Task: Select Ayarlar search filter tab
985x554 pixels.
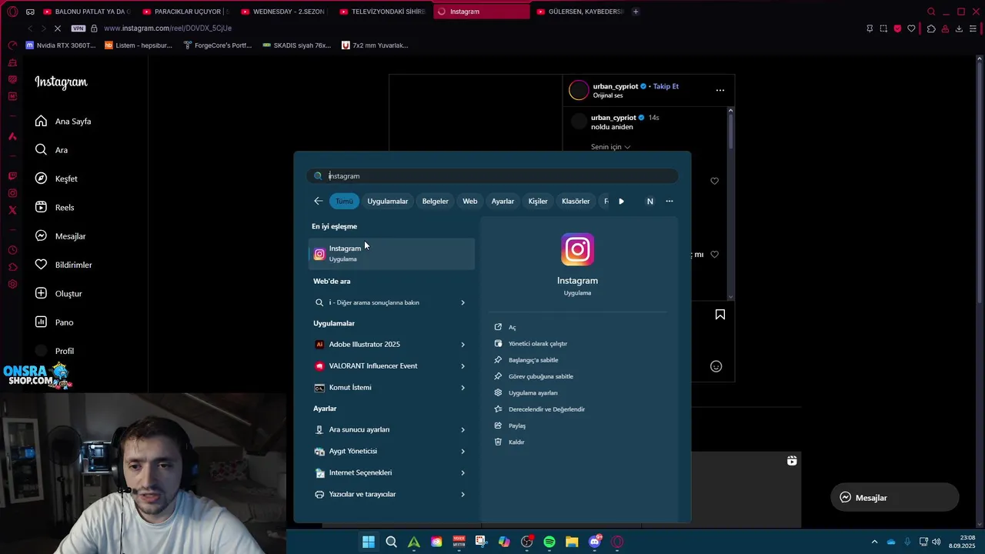Action: pos(503,201)
